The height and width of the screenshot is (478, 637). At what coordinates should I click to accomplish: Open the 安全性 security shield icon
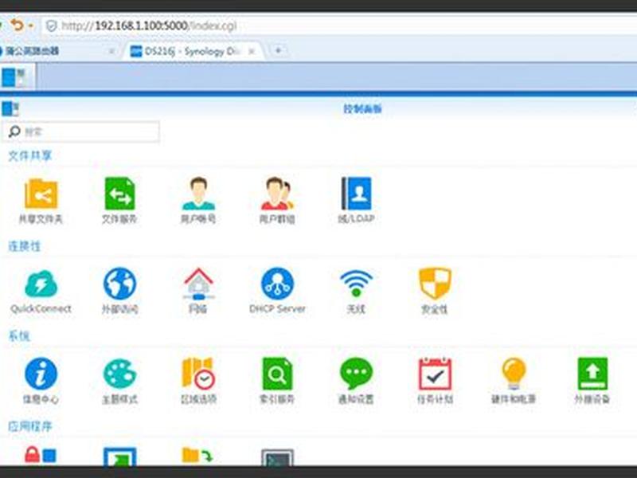click(435, 284)
